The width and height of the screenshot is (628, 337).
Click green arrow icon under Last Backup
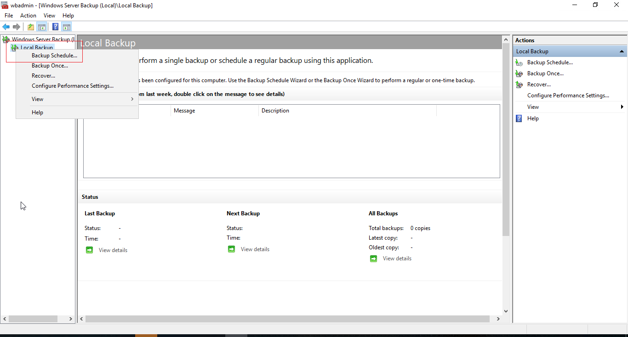(x=89, y=250)
